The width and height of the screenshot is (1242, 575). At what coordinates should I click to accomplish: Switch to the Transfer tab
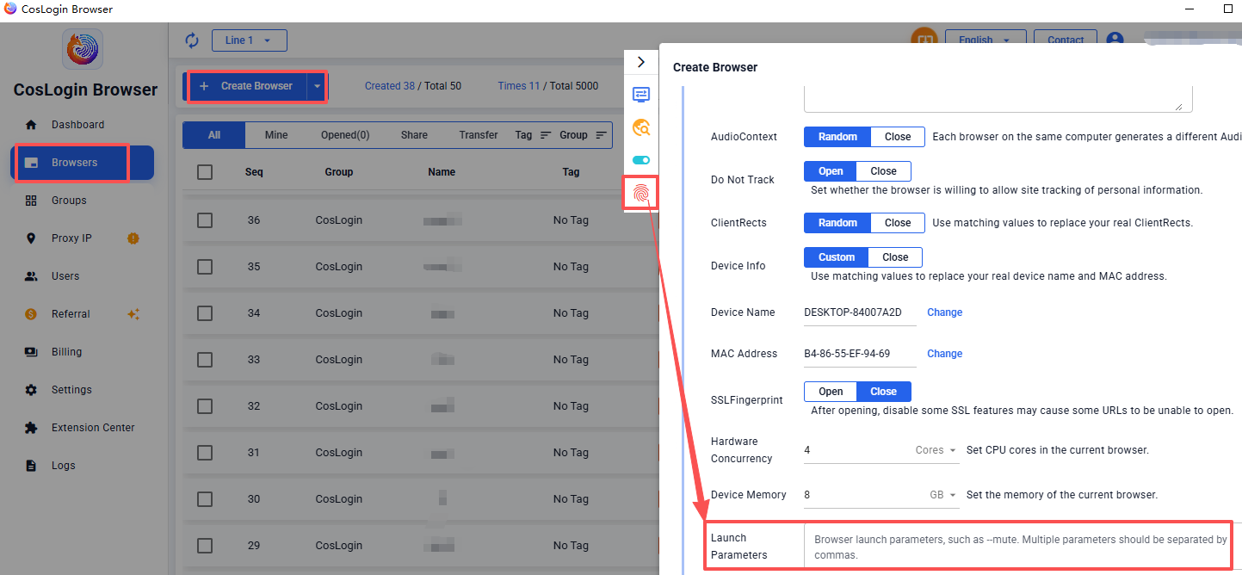479,135
